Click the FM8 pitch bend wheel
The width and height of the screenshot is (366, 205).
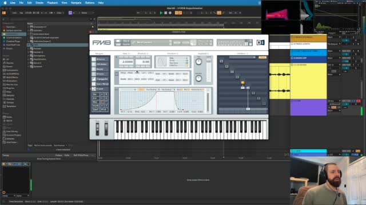97,129
